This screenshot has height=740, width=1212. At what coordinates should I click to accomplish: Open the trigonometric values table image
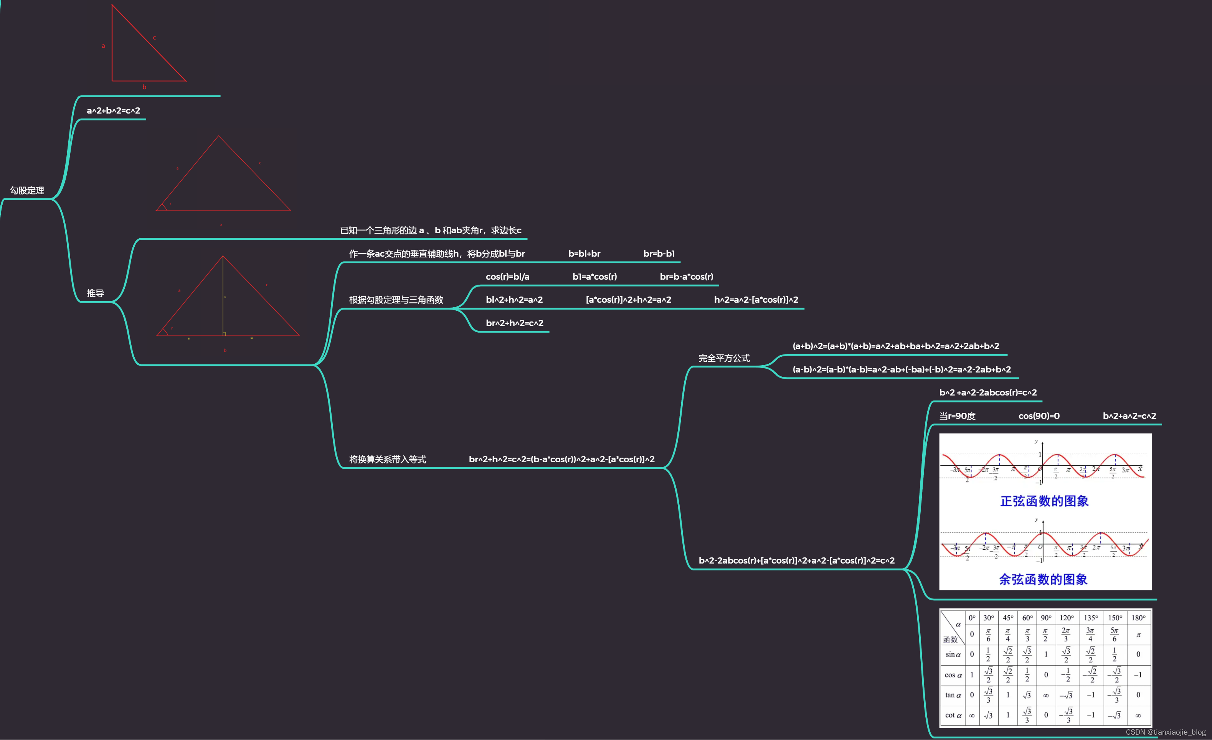[1046, 668]
